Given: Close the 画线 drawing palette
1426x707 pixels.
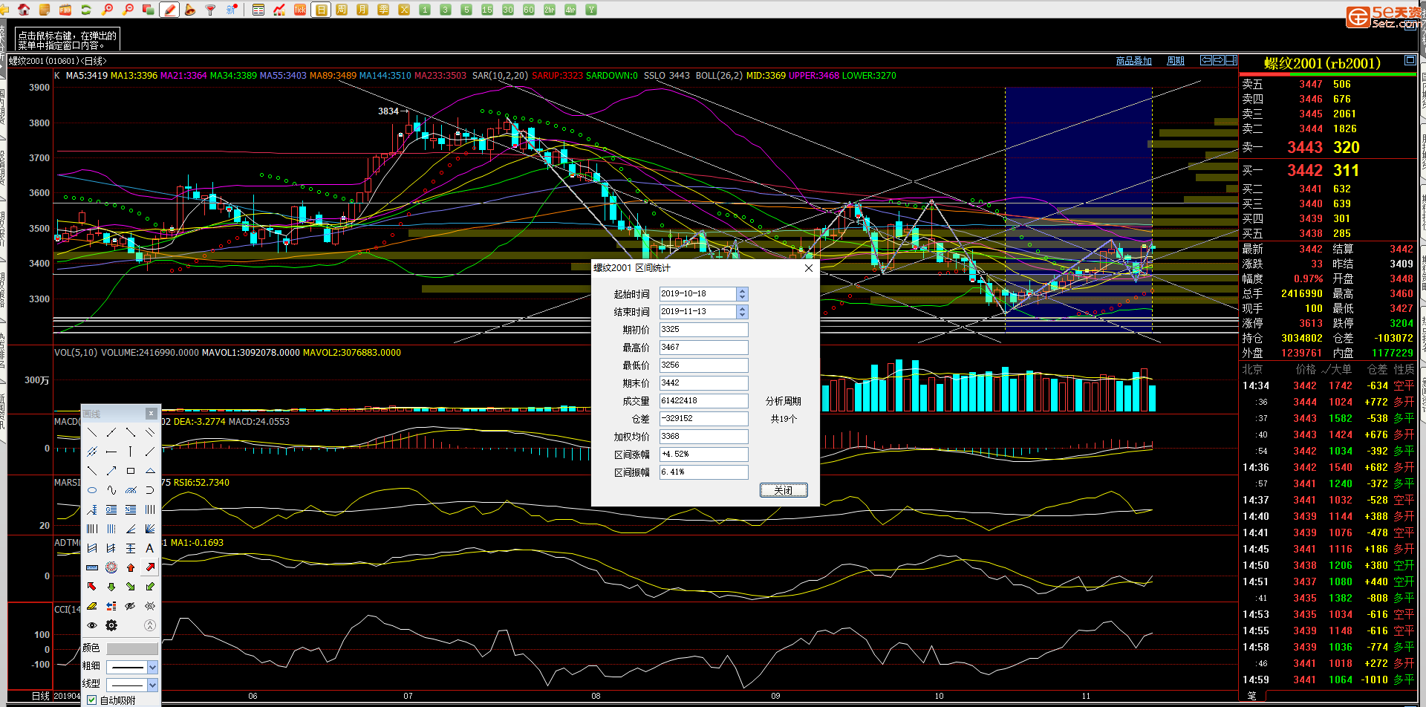Looking at the screenshot, I should pos(151,414).
